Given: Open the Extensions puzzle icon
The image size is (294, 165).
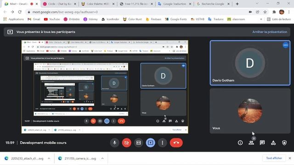Looking at the screenshot, I should click(274, 12).
